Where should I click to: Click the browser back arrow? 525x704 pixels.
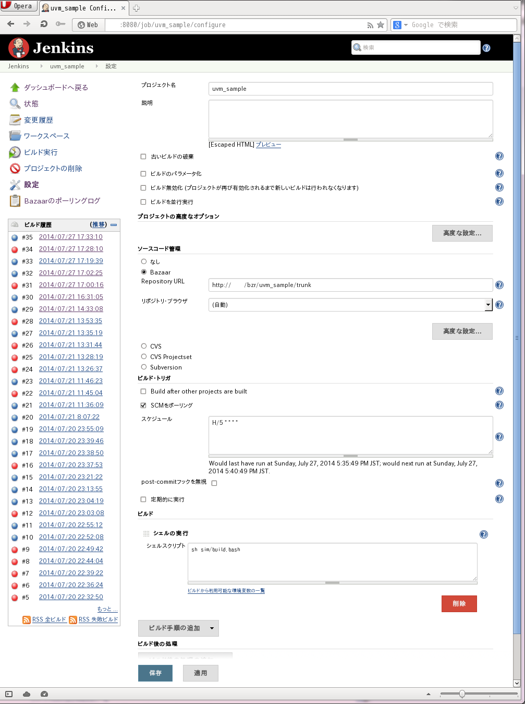[x=11, y=24]
